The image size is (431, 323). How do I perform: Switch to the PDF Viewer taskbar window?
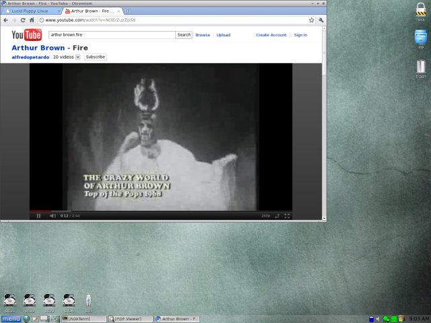(x=130, y=319)
